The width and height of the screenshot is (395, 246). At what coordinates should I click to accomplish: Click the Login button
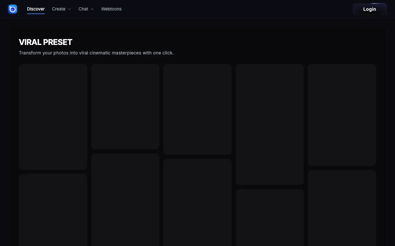[x=370, y=9]
